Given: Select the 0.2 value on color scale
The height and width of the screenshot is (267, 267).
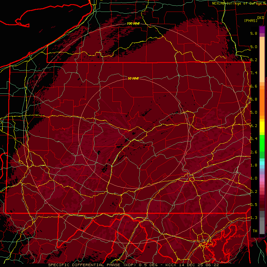Looking at the screenshot, I should (254, 191).
